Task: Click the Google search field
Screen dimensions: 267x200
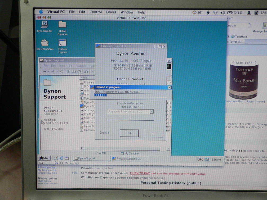Action: pyautogui.click(x=238, y=25)
